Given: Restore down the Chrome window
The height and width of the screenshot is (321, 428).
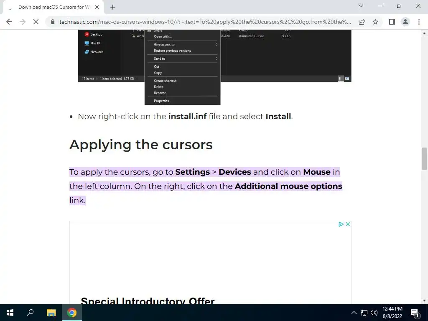Looking at the screenshot, I should click(399, 6).
